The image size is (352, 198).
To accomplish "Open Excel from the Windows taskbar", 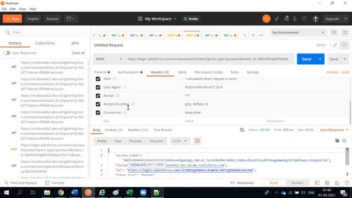I will (130, 193).
